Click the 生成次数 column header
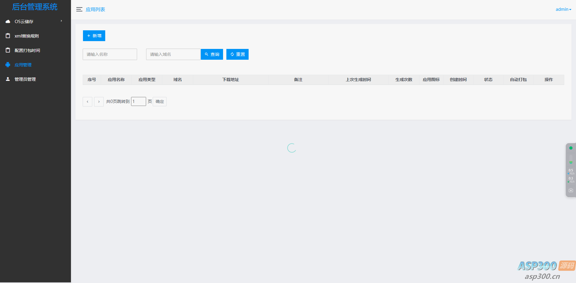 [x=404, y=80]
